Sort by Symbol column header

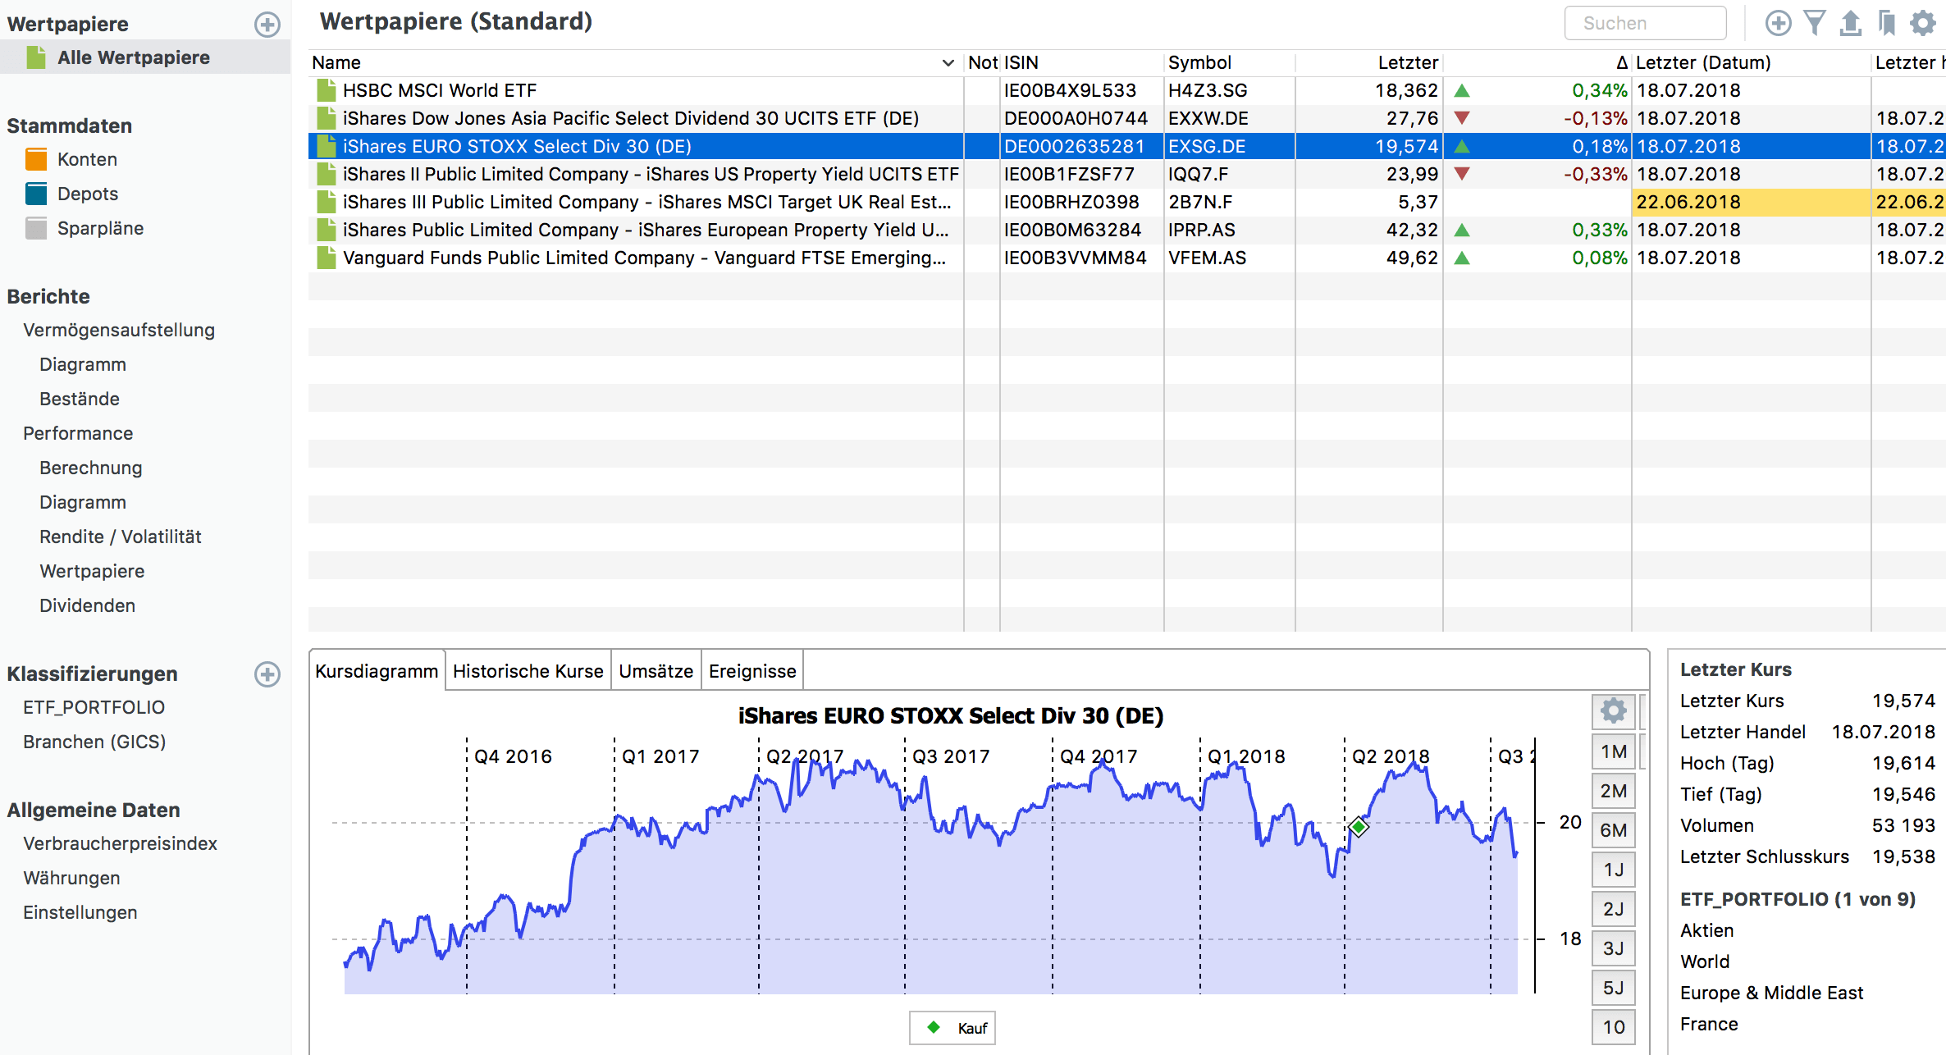pos(1229,62)
